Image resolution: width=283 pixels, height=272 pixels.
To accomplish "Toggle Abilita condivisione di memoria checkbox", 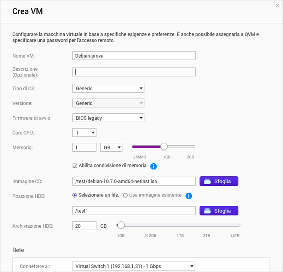I will pos(75,166).
